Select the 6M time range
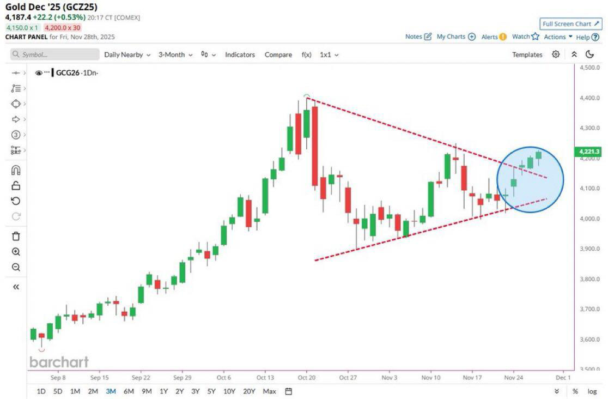The width and height of the screenshot is (608, 399). [x=129, y=391]
